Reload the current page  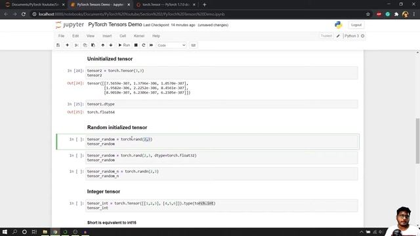click(24, 14)
